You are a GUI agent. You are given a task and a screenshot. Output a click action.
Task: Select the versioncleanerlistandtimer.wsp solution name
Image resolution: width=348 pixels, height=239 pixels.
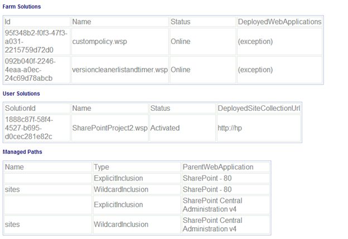point(120,70)
